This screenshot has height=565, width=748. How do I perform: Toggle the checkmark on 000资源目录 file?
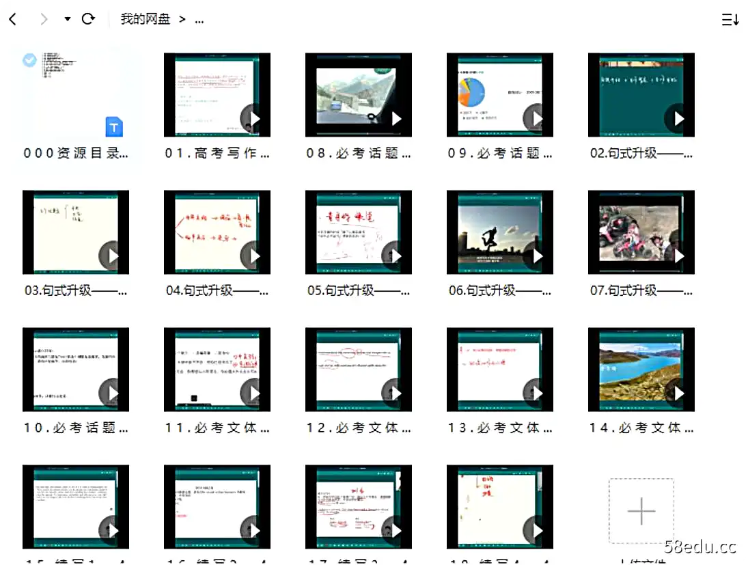(29, 60)
